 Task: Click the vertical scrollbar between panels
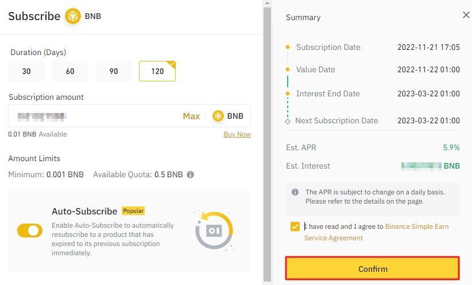pos(266,143)
